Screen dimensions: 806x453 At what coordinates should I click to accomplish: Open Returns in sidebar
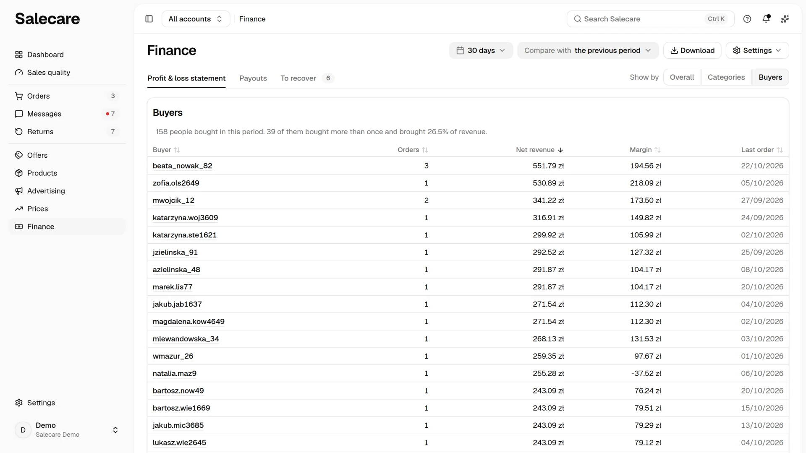pos(67,132)
